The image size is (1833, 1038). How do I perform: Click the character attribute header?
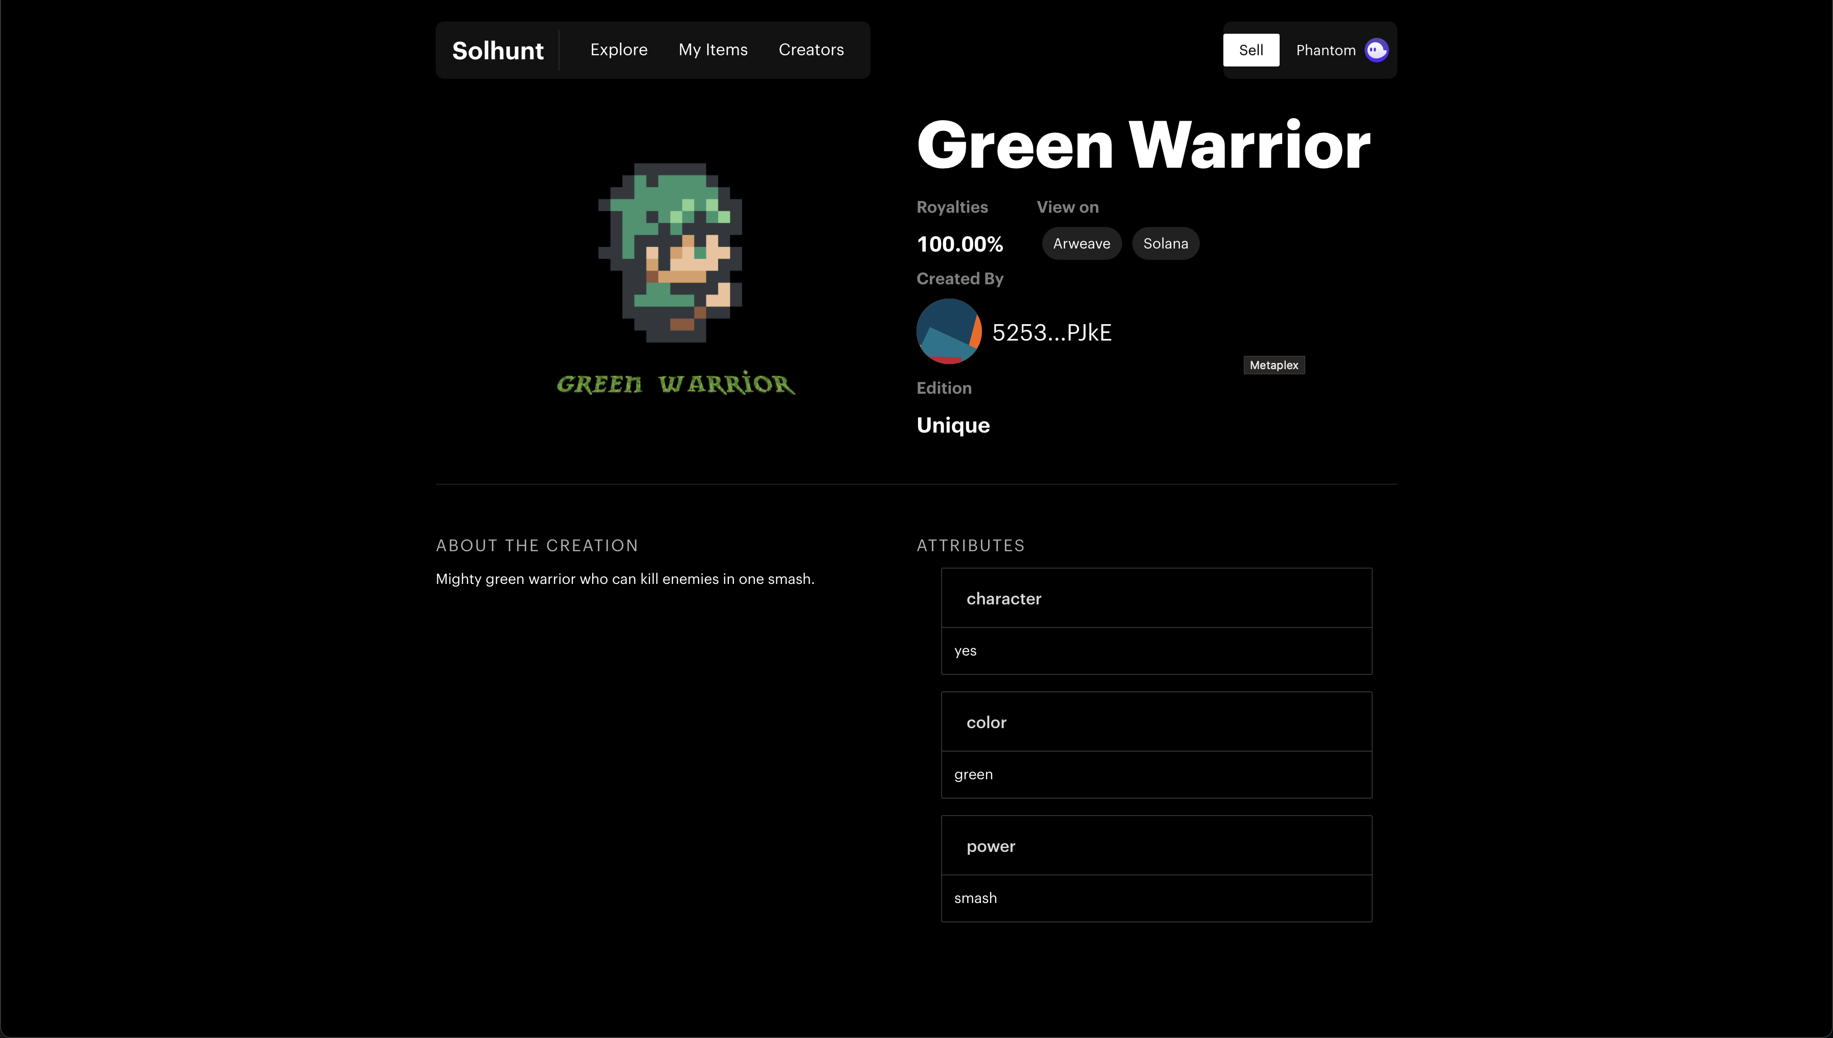click(1003, 599)
